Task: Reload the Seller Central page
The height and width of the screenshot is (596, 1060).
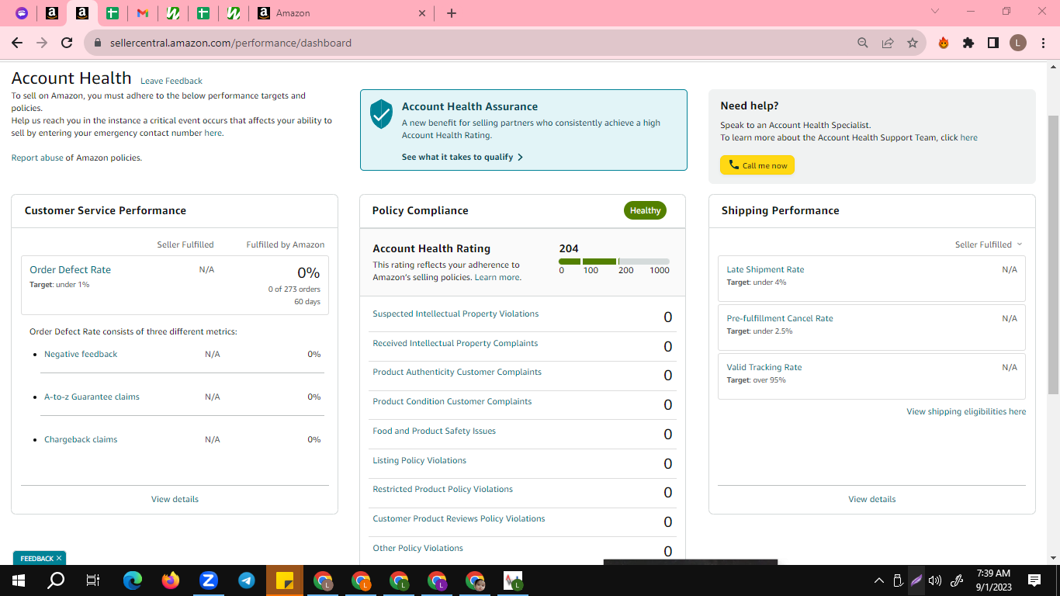Action: click(67, 43)
